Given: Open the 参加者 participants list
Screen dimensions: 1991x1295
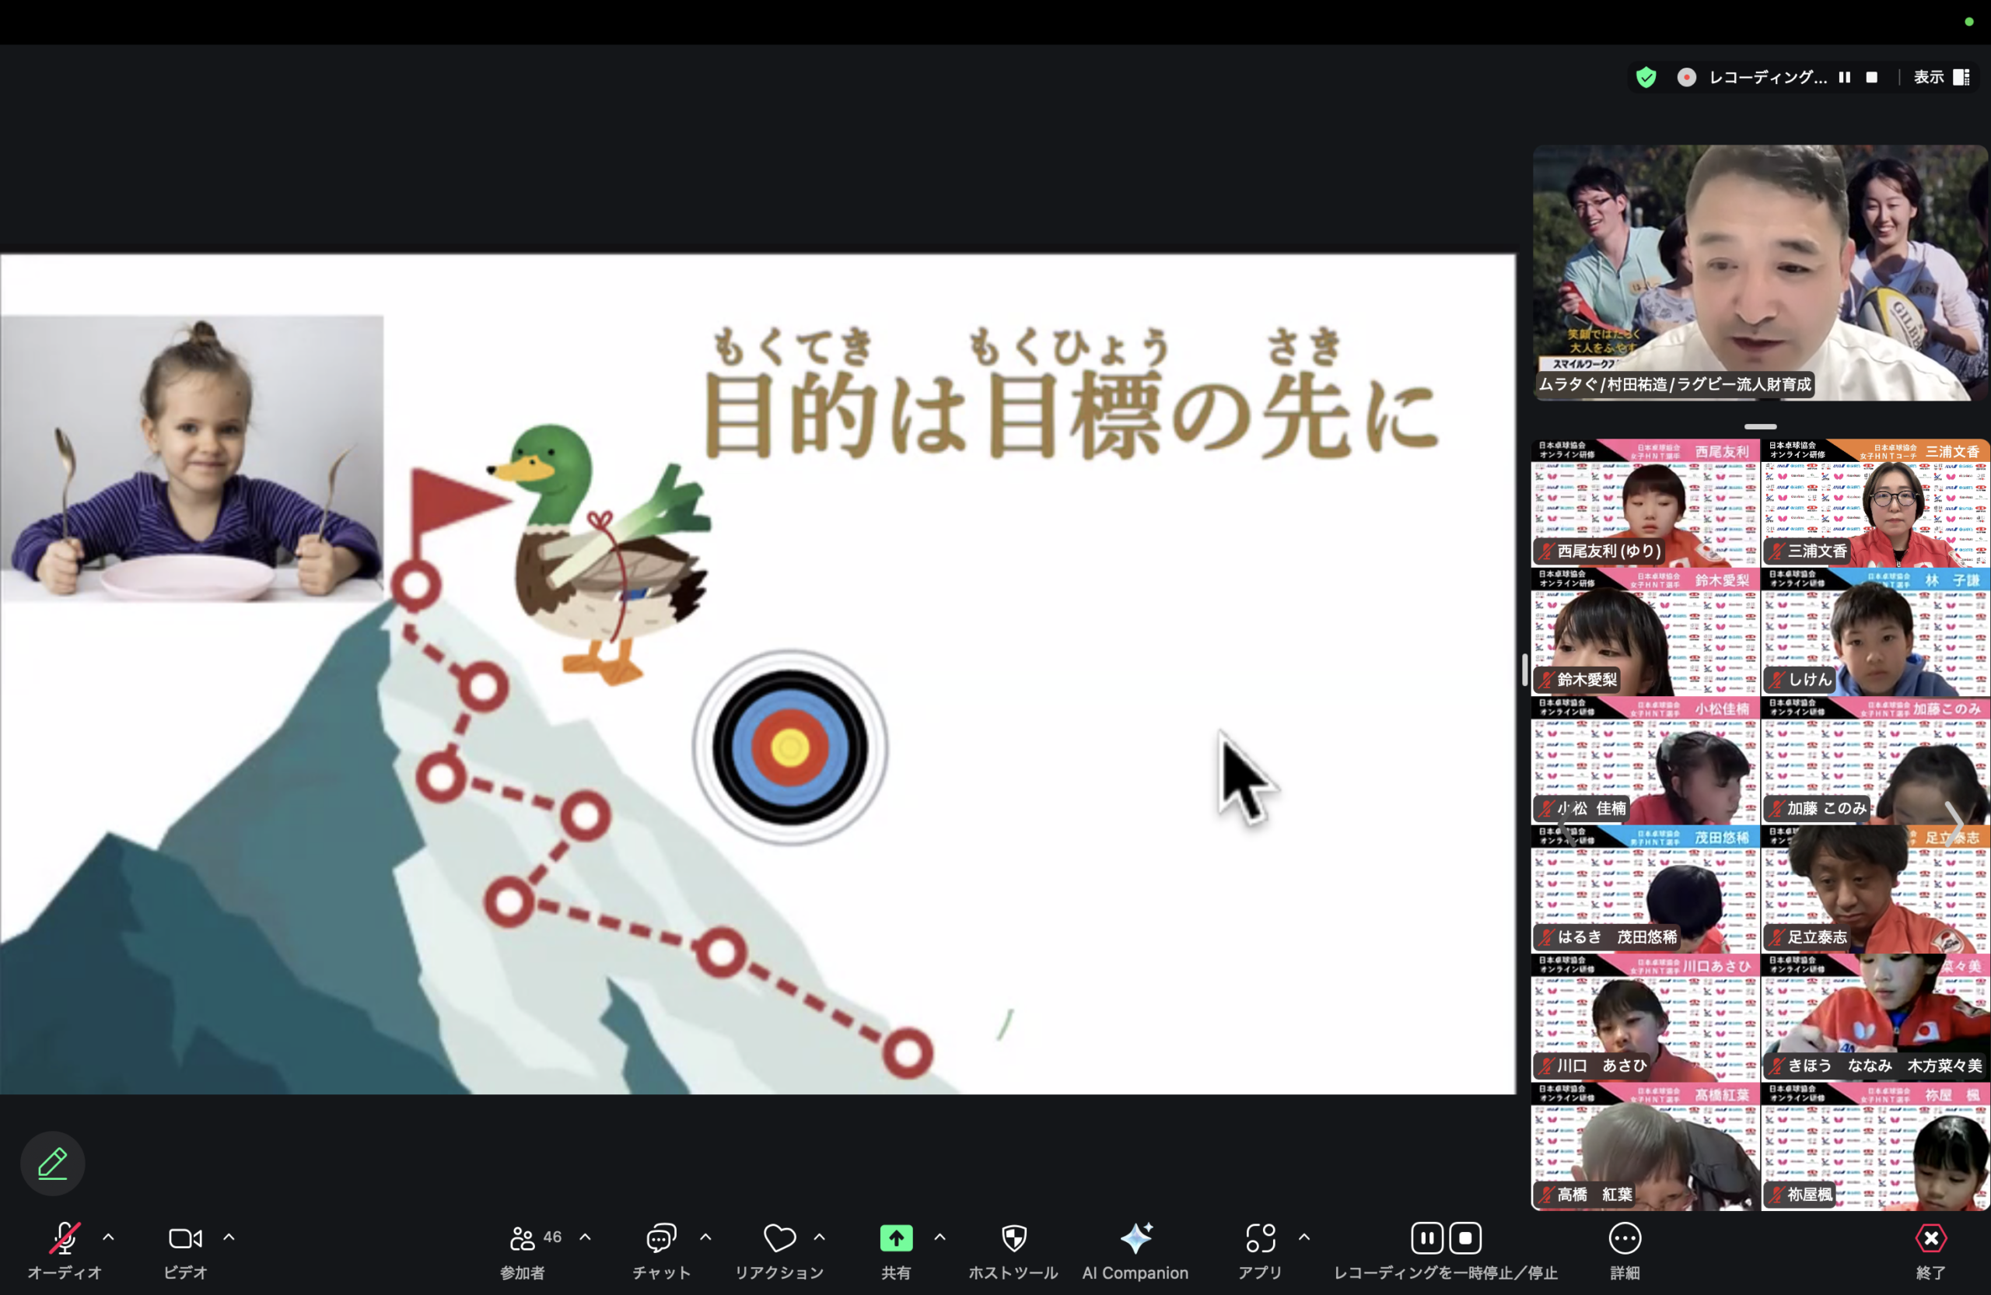Looking at the screenshot, I should click(x=523, y=1239).
